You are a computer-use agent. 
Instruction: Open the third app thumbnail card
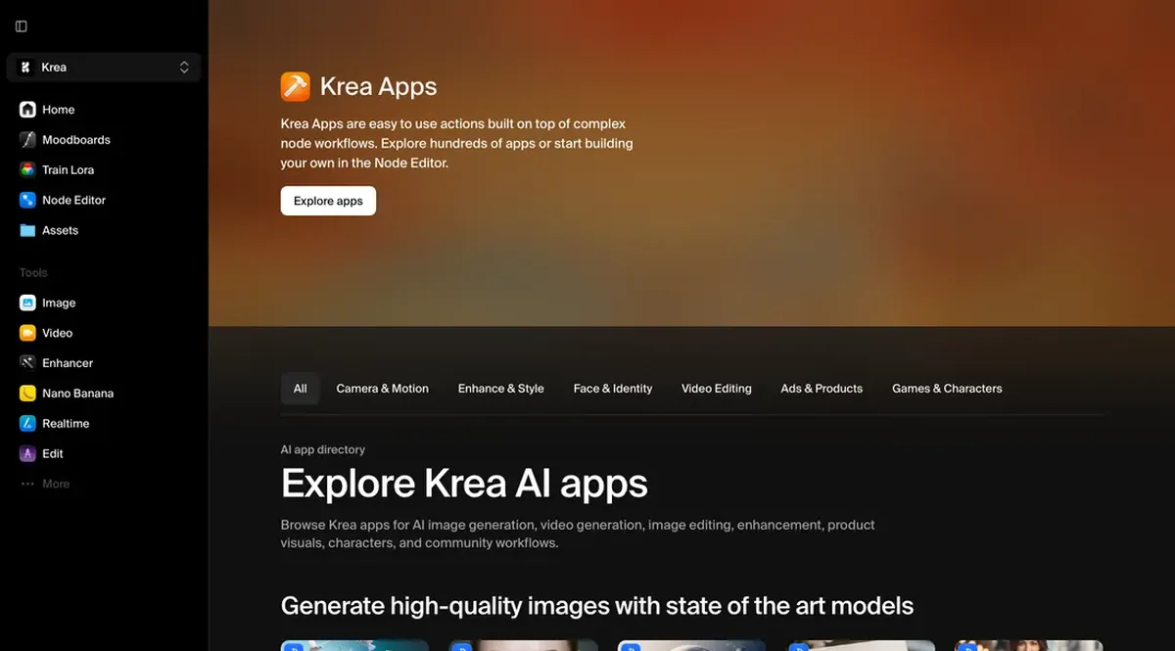point(691,645)
